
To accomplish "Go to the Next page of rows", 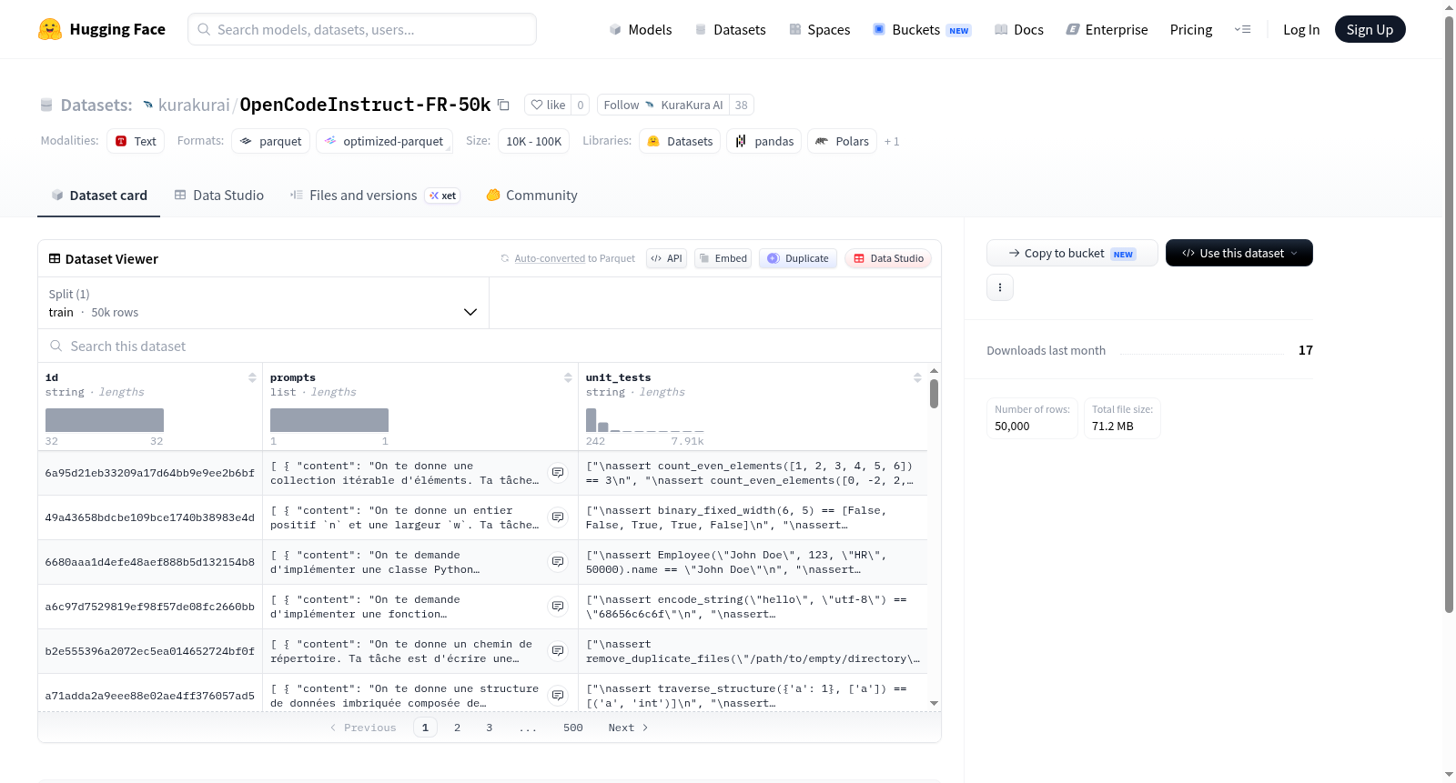I will coord(628,728).
